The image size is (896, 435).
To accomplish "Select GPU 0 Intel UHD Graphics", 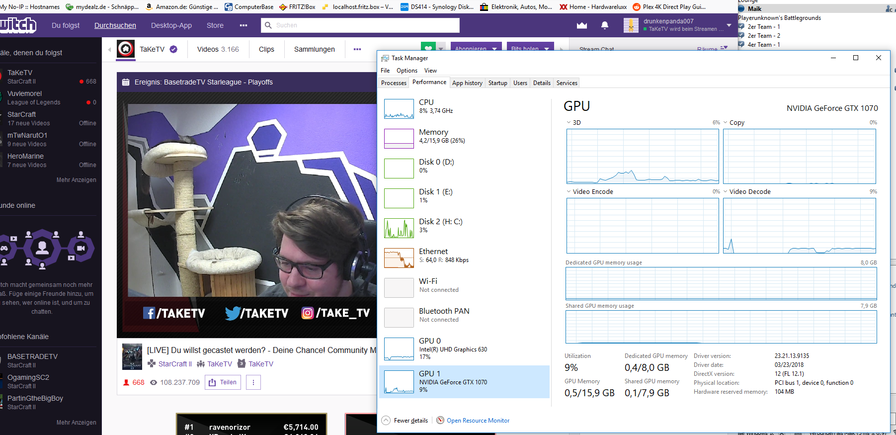I will coord(465,348).
